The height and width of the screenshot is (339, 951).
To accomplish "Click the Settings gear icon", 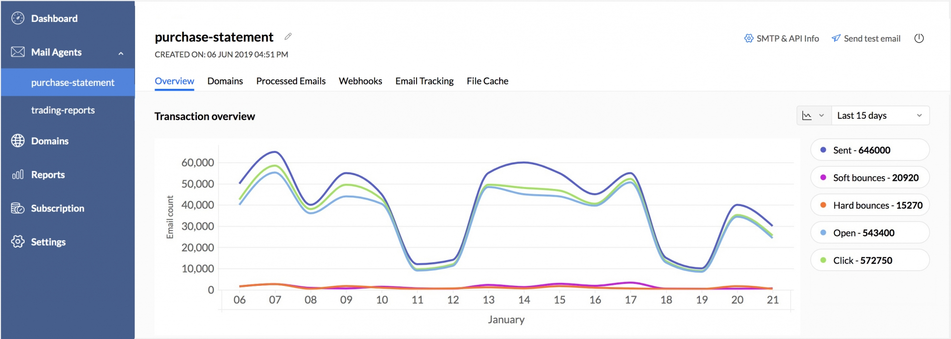I will [x=18, y=242].
